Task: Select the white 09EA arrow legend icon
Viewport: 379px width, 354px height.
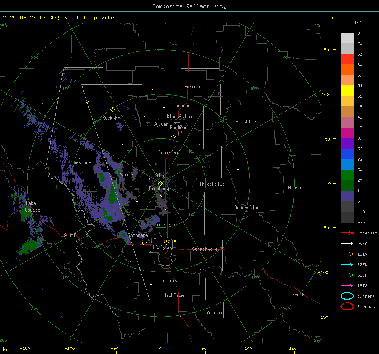Action: tap(347, 243)
